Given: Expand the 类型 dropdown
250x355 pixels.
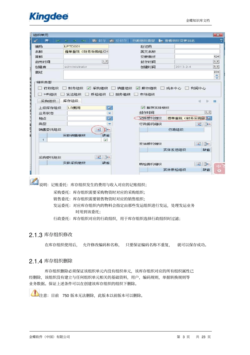Looking at the screenshot, I should click(109, 124).
